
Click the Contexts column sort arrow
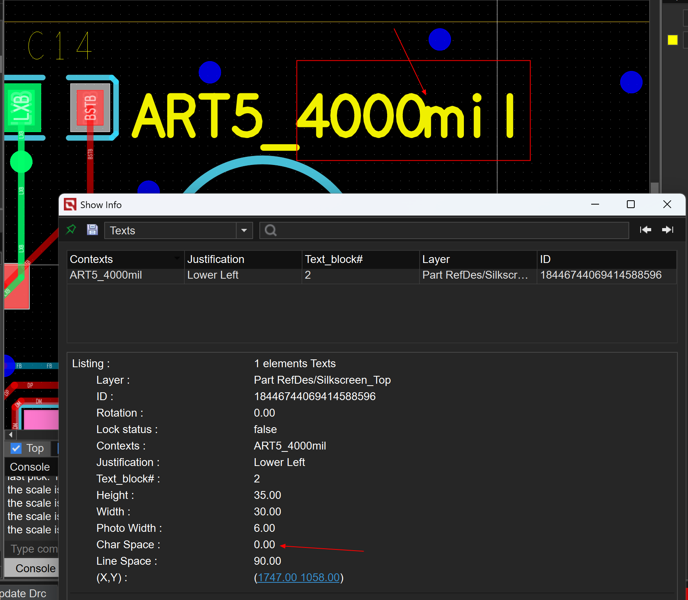(x=177, y=258)
